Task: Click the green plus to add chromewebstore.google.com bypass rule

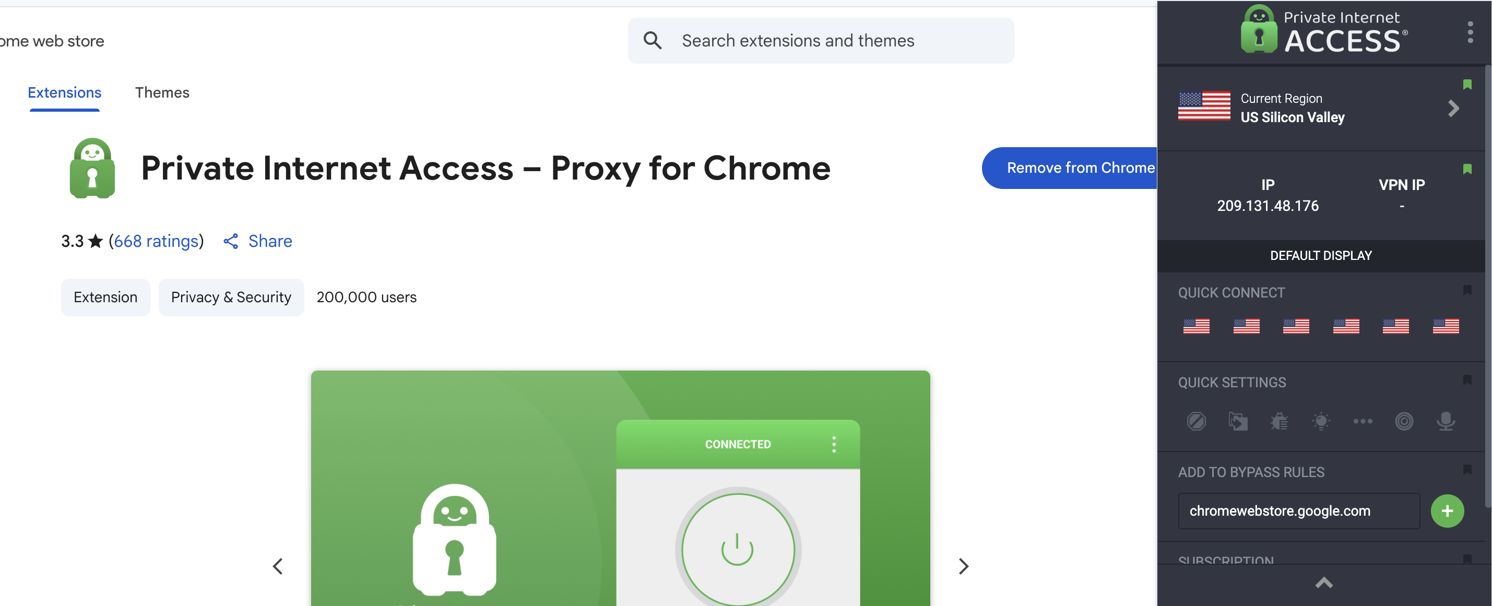Action: [x=1448, y=510]
